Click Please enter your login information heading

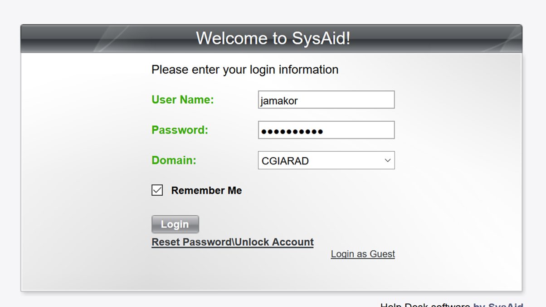pos(245,69)
